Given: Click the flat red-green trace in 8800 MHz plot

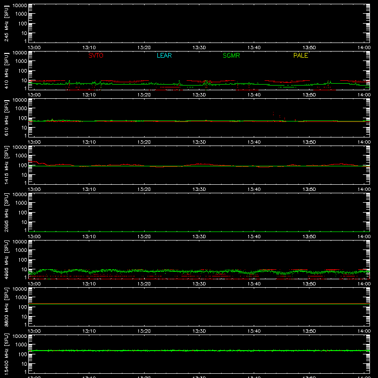Looking at the screenshot, I should click(x=199, y=304).
